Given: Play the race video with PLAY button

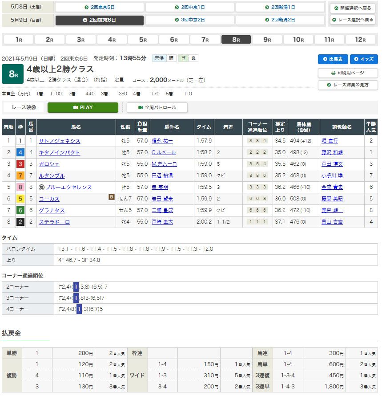Looking at the screenshot, I should [x=83, y=107].
